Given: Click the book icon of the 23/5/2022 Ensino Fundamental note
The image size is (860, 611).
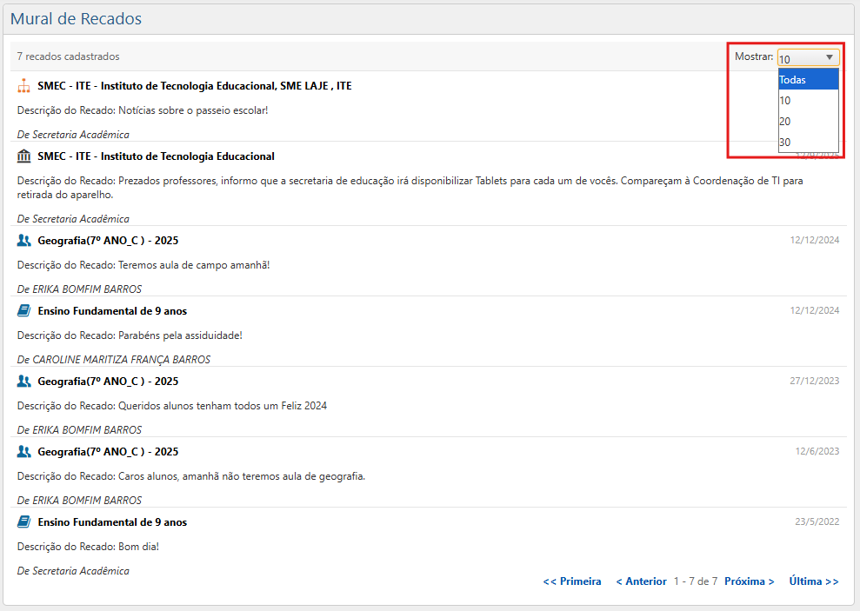Looking at the screenshot, I should (x=23, y=521).
